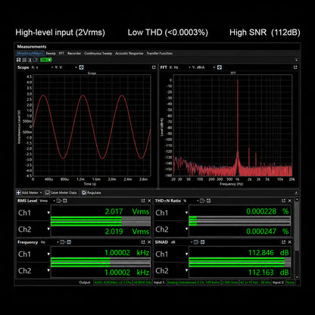Close the SINAD meter
This screenshot has height=315, width=315.
coord(289,242)
